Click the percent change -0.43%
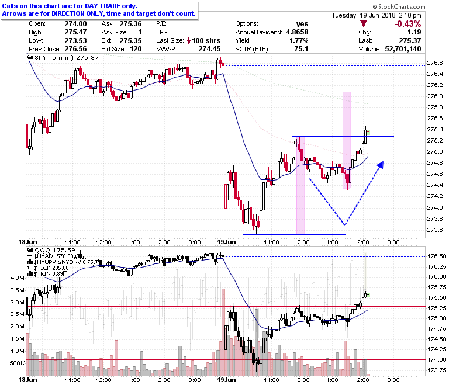 [x=407, y=24]
